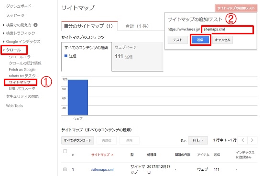
Task: Focus the sitemaps.xml URL input field
Action: [x=227, y=30]
